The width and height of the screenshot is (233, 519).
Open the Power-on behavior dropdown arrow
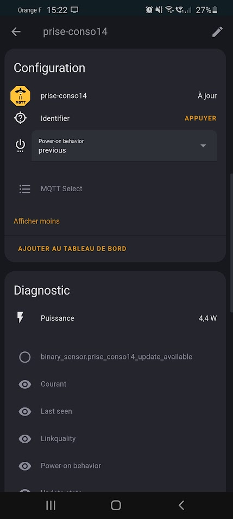203,145
